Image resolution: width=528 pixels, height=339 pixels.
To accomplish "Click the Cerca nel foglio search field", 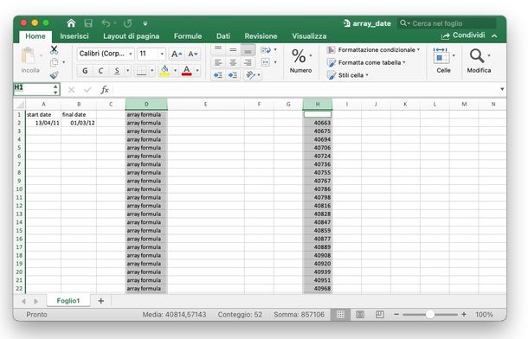I will pos(447,23).
